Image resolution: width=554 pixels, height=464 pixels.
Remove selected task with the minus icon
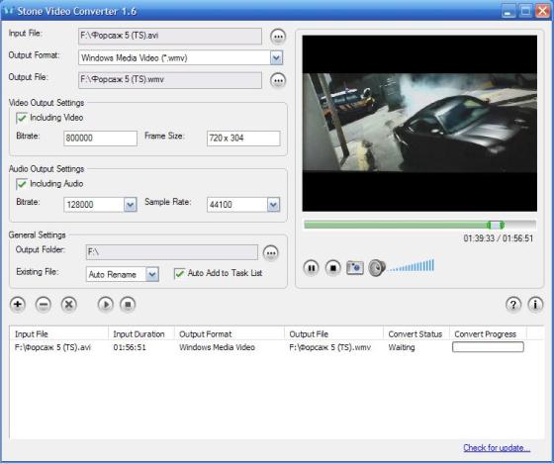point(44,305)
